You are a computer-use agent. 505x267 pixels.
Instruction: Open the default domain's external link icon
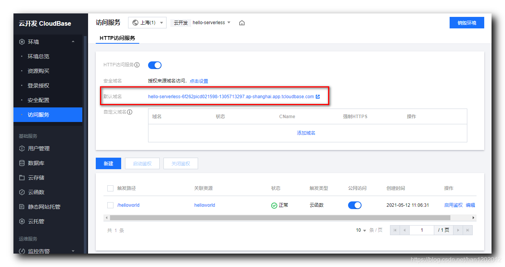point(318,97)
